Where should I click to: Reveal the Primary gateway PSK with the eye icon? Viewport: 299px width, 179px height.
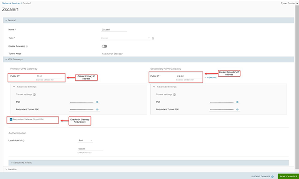pos(97,102)
